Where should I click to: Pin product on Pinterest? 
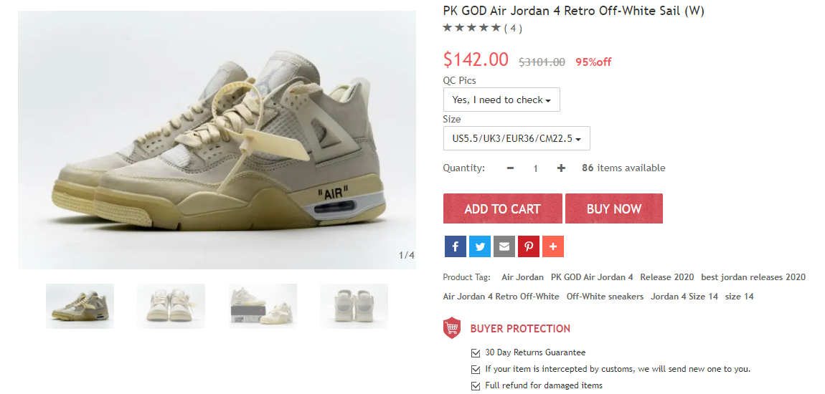(529, 246)
